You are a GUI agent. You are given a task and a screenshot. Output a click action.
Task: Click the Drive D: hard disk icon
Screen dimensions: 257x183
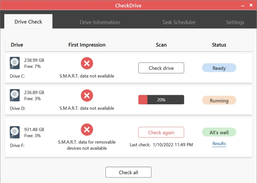15,95
